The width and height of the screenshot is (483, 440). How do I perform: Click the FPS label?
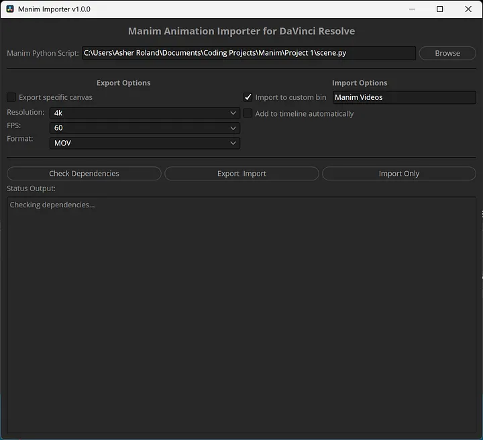(14, 125)
